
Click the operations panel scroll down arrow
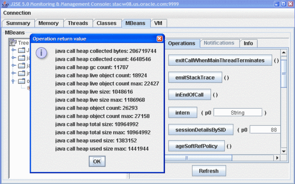click(x=284, y=151)
